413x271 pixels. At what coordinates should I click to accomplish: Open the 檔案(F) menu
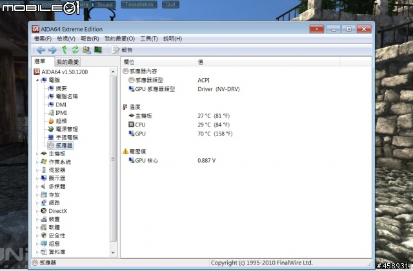coord(43,39)
